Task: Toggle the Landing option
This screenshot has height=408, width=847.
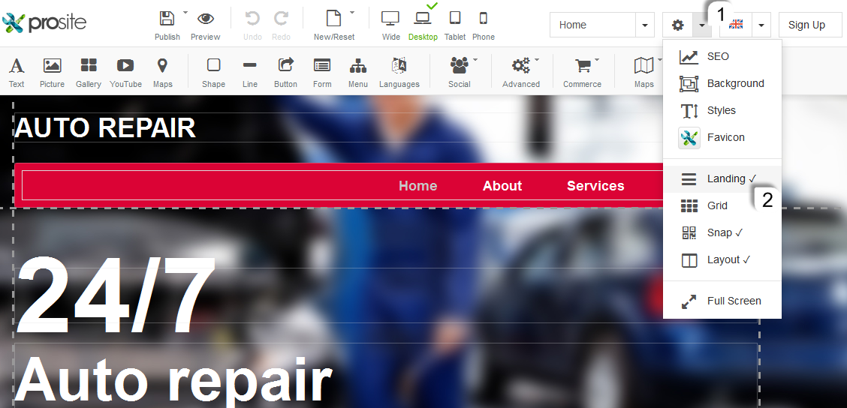Action: (x=722, y=178)
